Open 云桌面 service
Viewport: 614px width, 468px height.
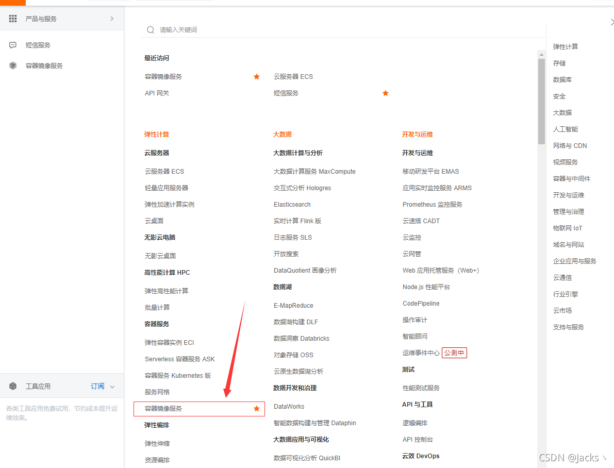coord(154,221)
